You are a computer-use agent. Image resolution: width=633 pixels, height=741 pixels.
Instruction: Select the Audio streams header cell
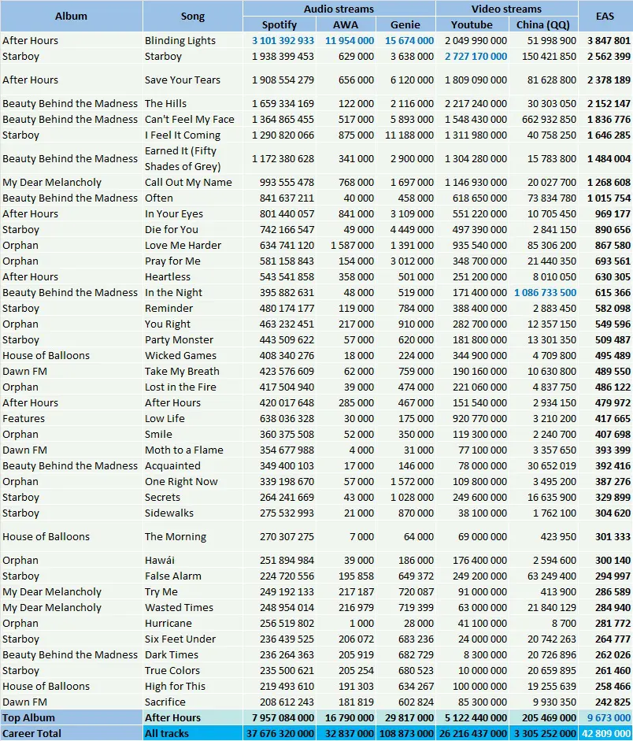point(339,9)
